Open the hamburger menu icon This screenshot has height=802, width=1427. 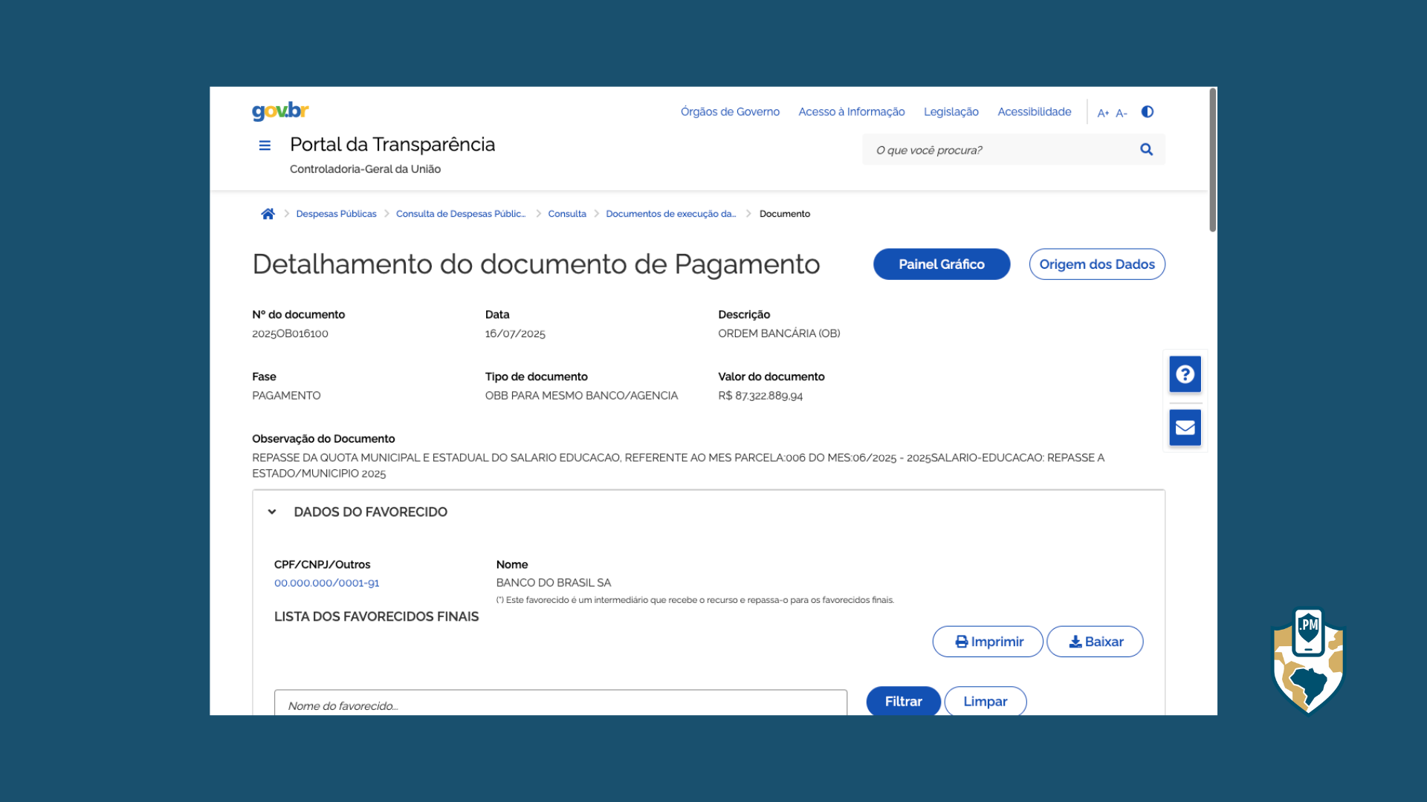click(x=265, y=146)
